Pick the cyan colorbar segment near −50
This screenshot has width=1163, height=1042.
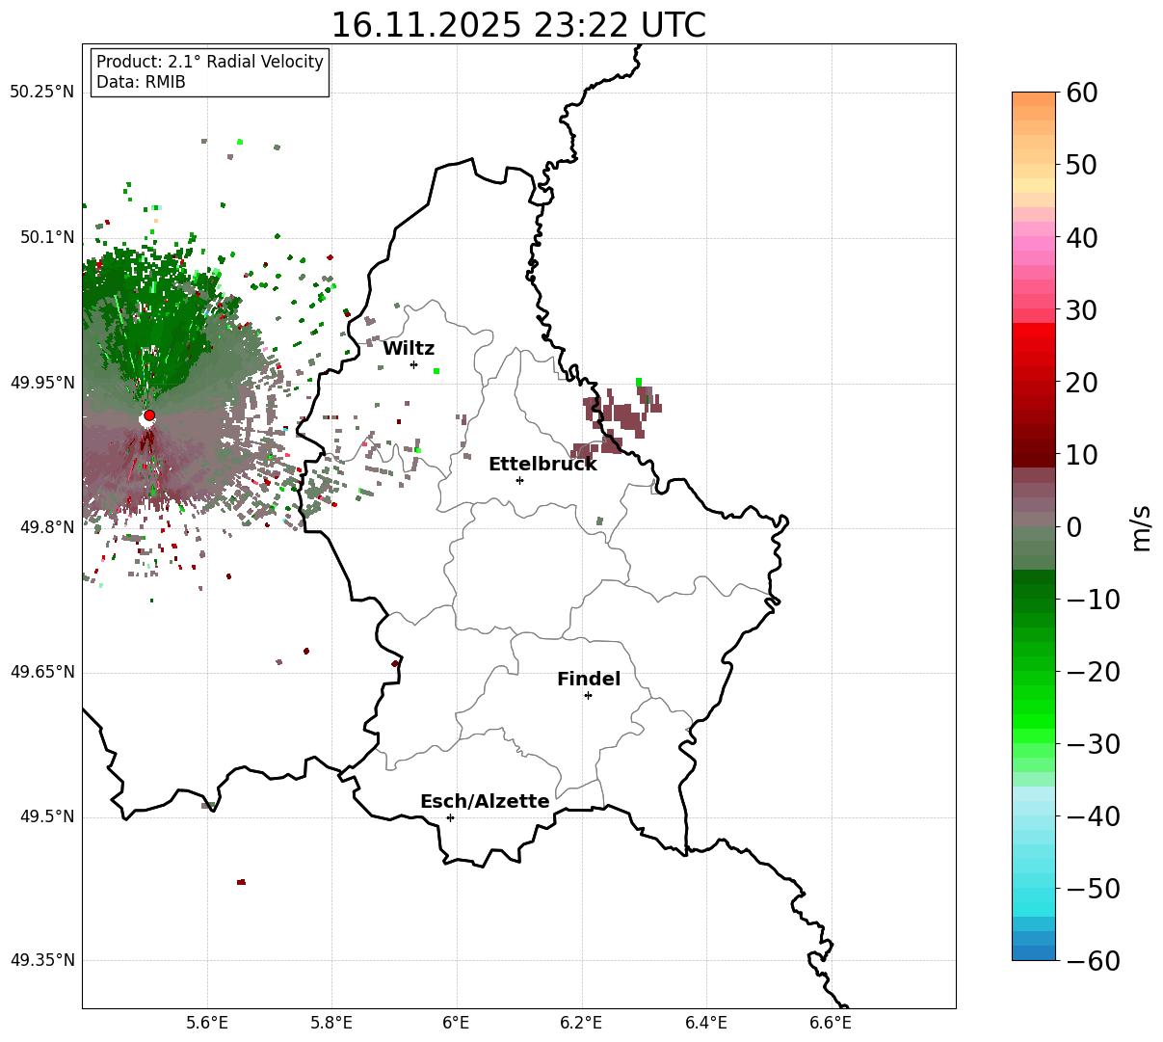[x=1034, y=888]
